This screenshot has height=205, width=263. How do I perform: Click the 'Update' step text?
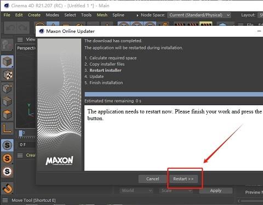pos(96,77)
